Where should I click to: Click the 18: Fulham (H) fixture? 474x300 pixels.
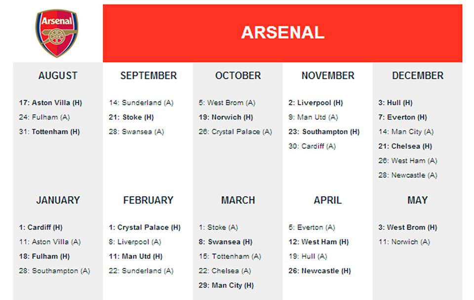pyautogui.click(x=44, y=257)
